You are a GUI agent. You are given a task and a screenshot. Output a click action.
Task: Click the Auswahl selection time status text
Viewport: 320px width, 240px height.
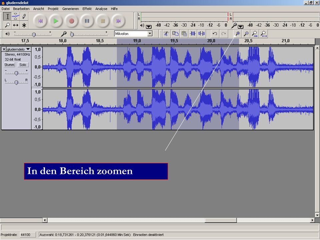point(85,235)
